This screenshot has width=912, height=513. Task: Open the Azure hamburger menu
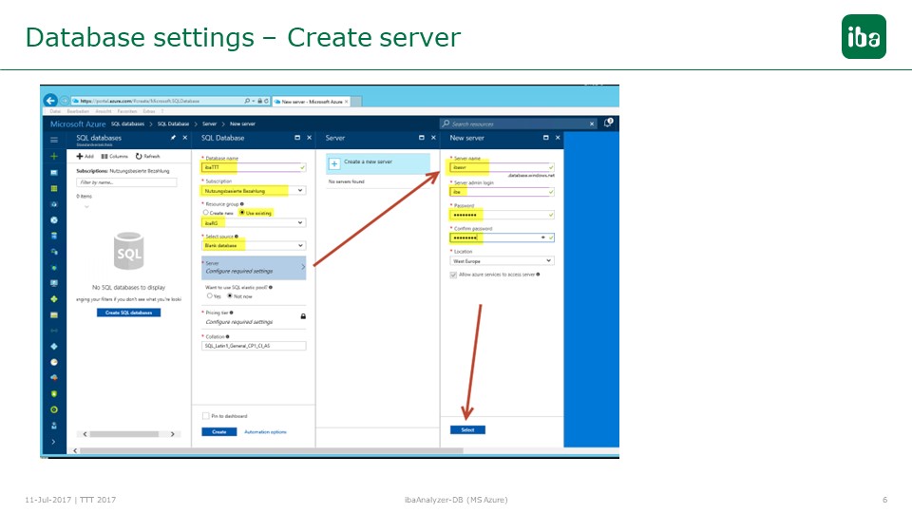(x=54, y=140)
